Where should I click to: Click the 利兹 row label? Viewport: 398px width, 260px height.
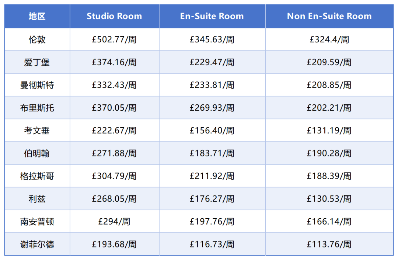(x=37, y=199)
